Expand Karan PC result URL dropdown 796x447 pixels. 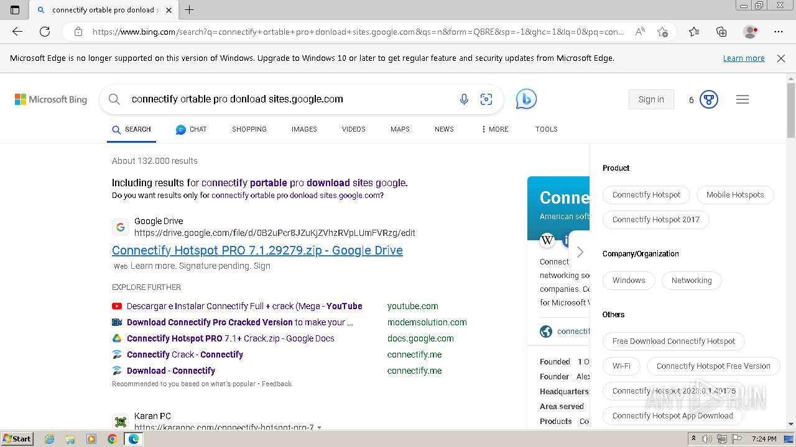pyautogui.click(x=320, y=428)
